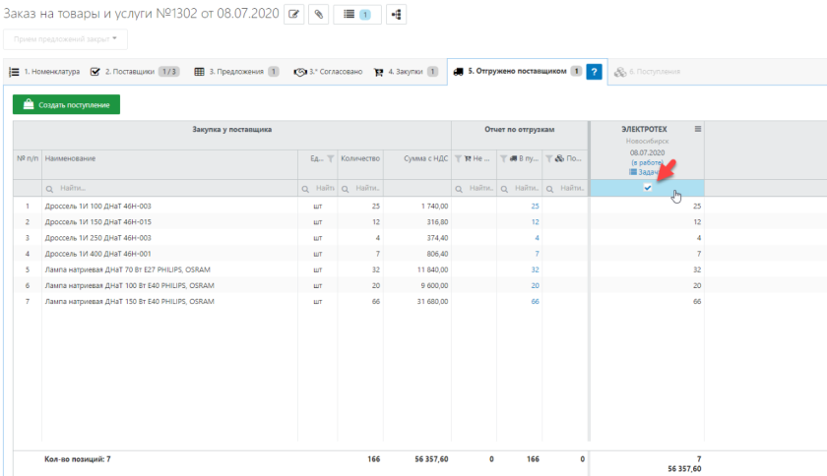Switch to the '1. Номенклатура' tab
The image size is (827, 476).
click(44, 72)
